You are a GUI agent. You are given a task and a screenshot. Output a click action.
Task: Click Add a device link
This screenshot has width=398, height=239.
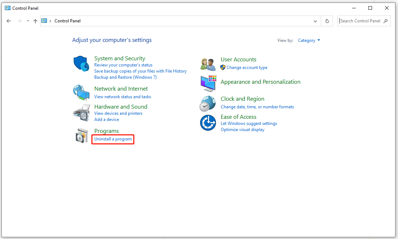pos(107,119)
